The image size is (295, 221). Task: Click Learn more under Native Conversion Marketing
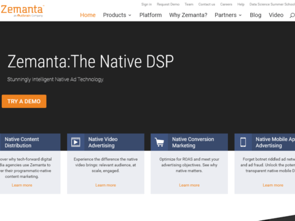point(189,185)
